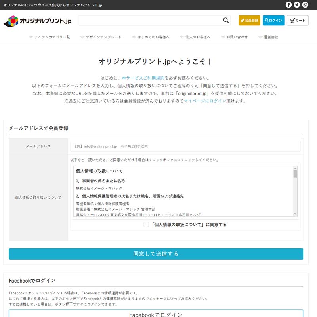Click the メールアドレス input field

click(185, 146)
